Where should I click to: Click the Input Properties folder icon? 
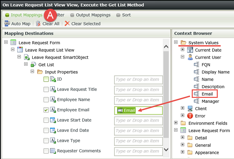click(40, 72)
